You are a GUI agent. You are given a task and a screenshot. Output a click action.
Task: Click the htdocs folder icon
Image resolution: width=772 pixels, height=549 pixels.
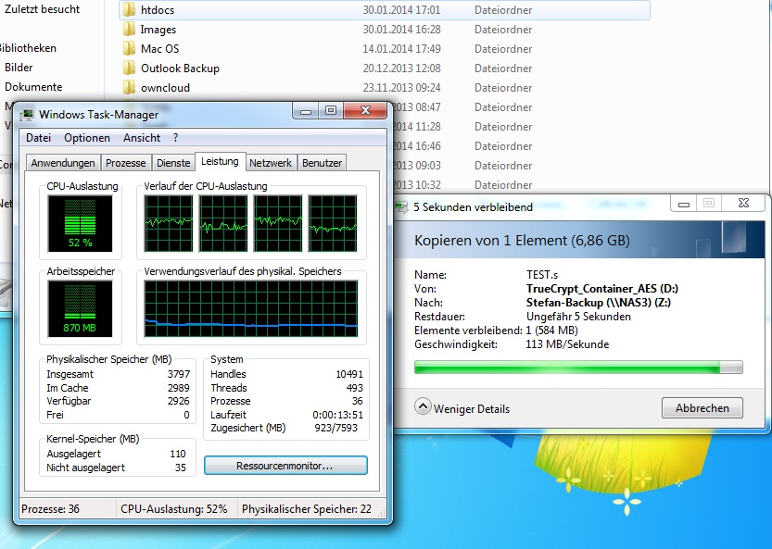coord(129,10)
